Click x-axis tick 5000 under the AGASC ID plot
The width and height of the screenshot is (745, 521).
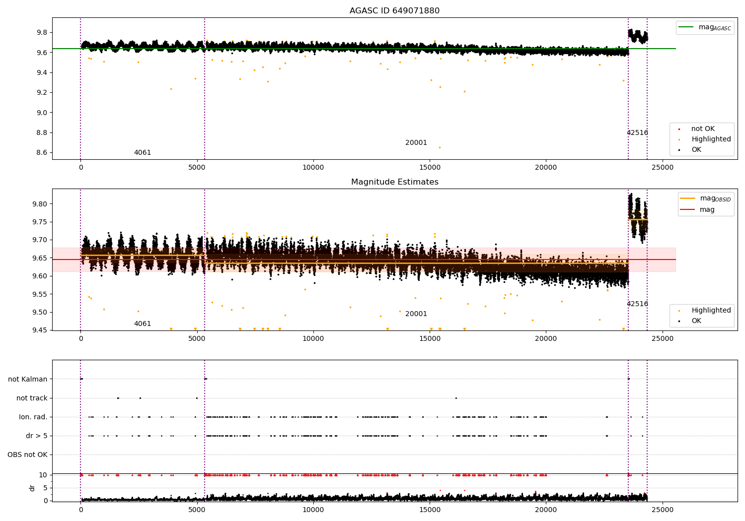pos(197,168)
